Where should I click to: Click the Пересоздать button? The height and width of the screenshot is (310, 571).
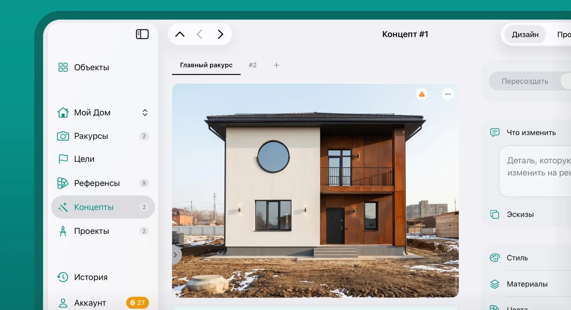click(x=525, y=81)
